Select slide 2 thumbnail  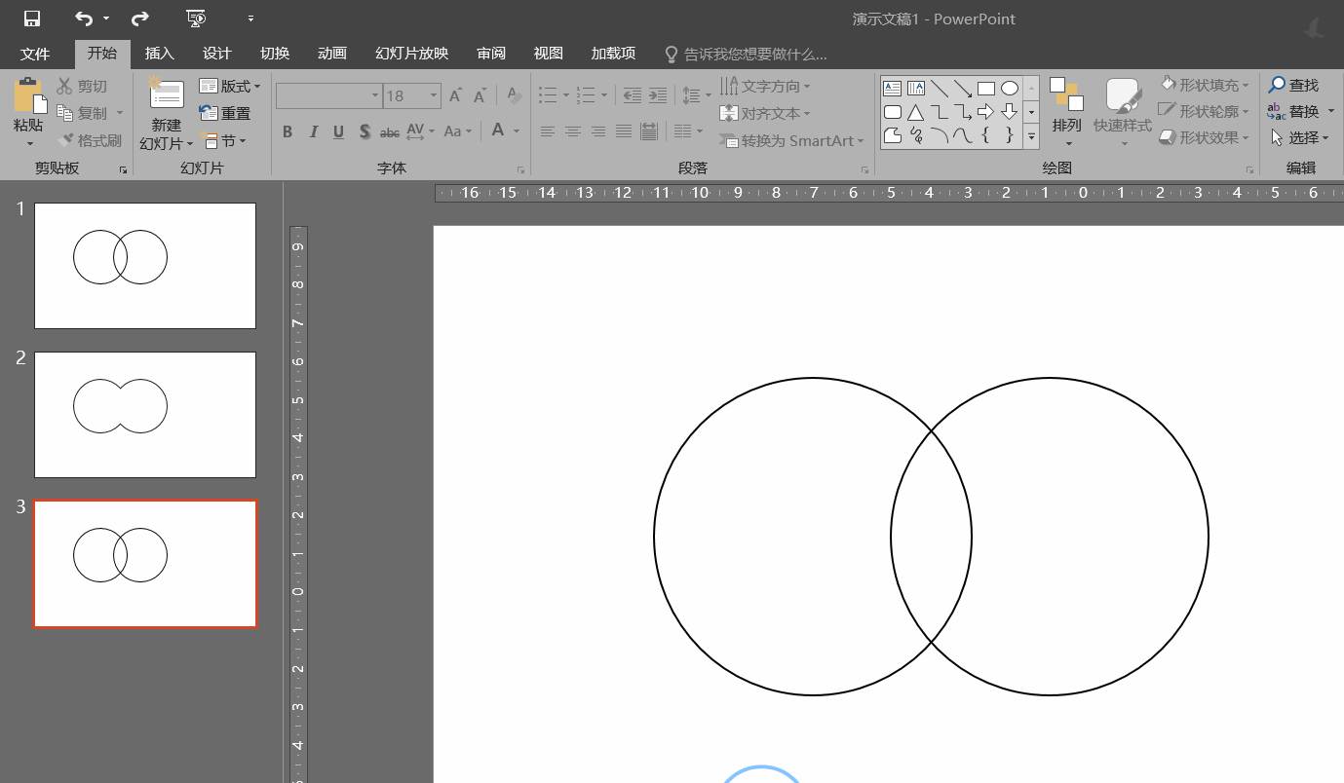pyautogui.click(x=145, y=415)
